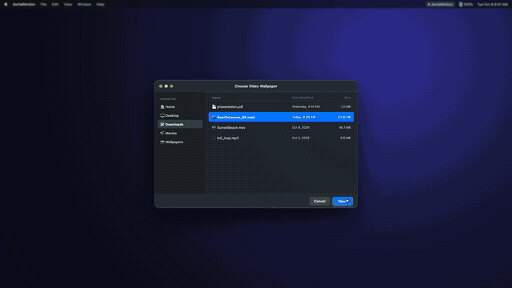Viewport: 512px width, 288px height.
Task: Select the Downloads folder in sidebar
Action: [x=180, y=125]
